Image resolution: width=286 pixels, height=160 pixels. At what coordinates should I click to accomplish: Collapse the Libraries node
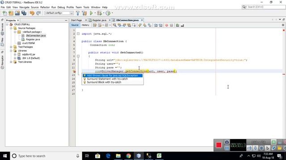click(11, 51)
